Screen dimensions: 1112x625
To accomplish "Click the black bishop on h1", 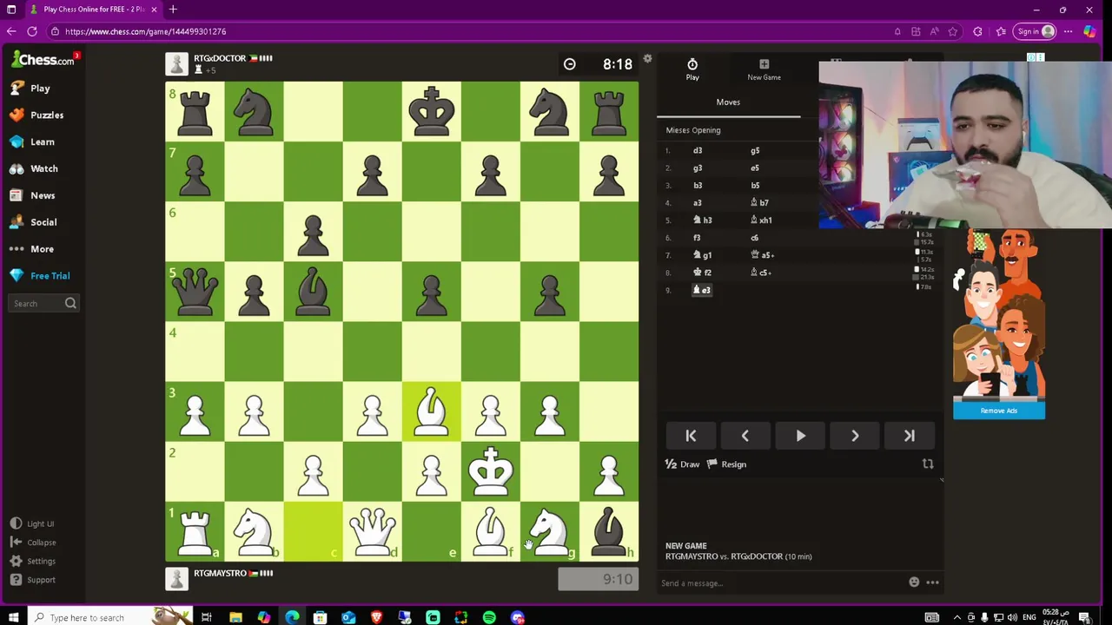I will pyautogui.click(x=609, y=531).
